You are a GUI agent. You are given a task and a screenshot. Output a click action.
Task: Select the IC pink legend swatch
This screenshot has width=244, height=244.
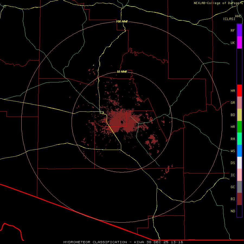pyautogui.click(x=239, y=175)
